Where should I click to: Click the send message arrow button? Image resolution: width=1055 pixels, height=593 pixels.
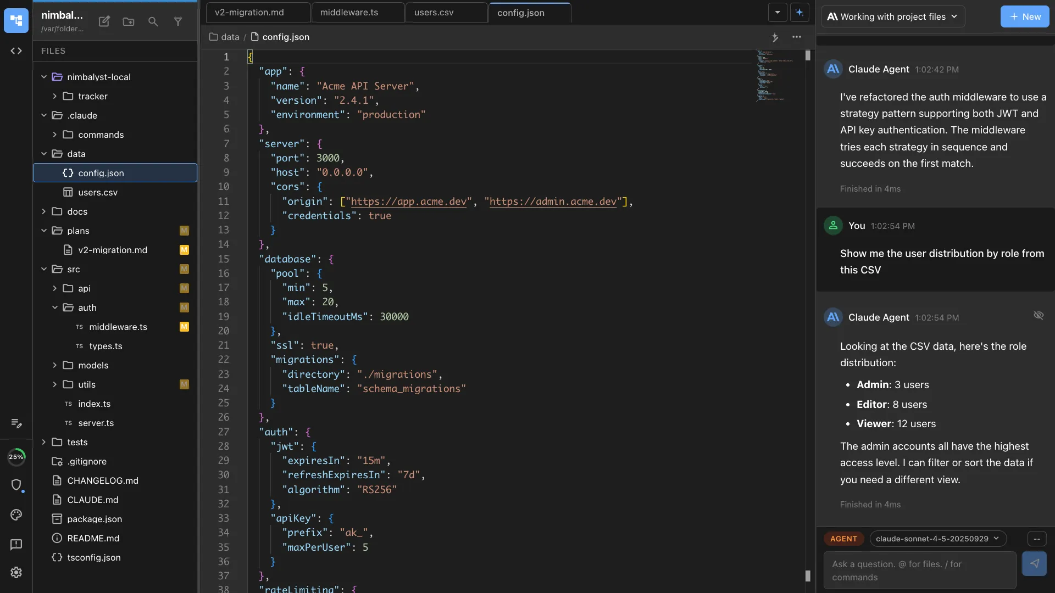[x=1034, y=563]
